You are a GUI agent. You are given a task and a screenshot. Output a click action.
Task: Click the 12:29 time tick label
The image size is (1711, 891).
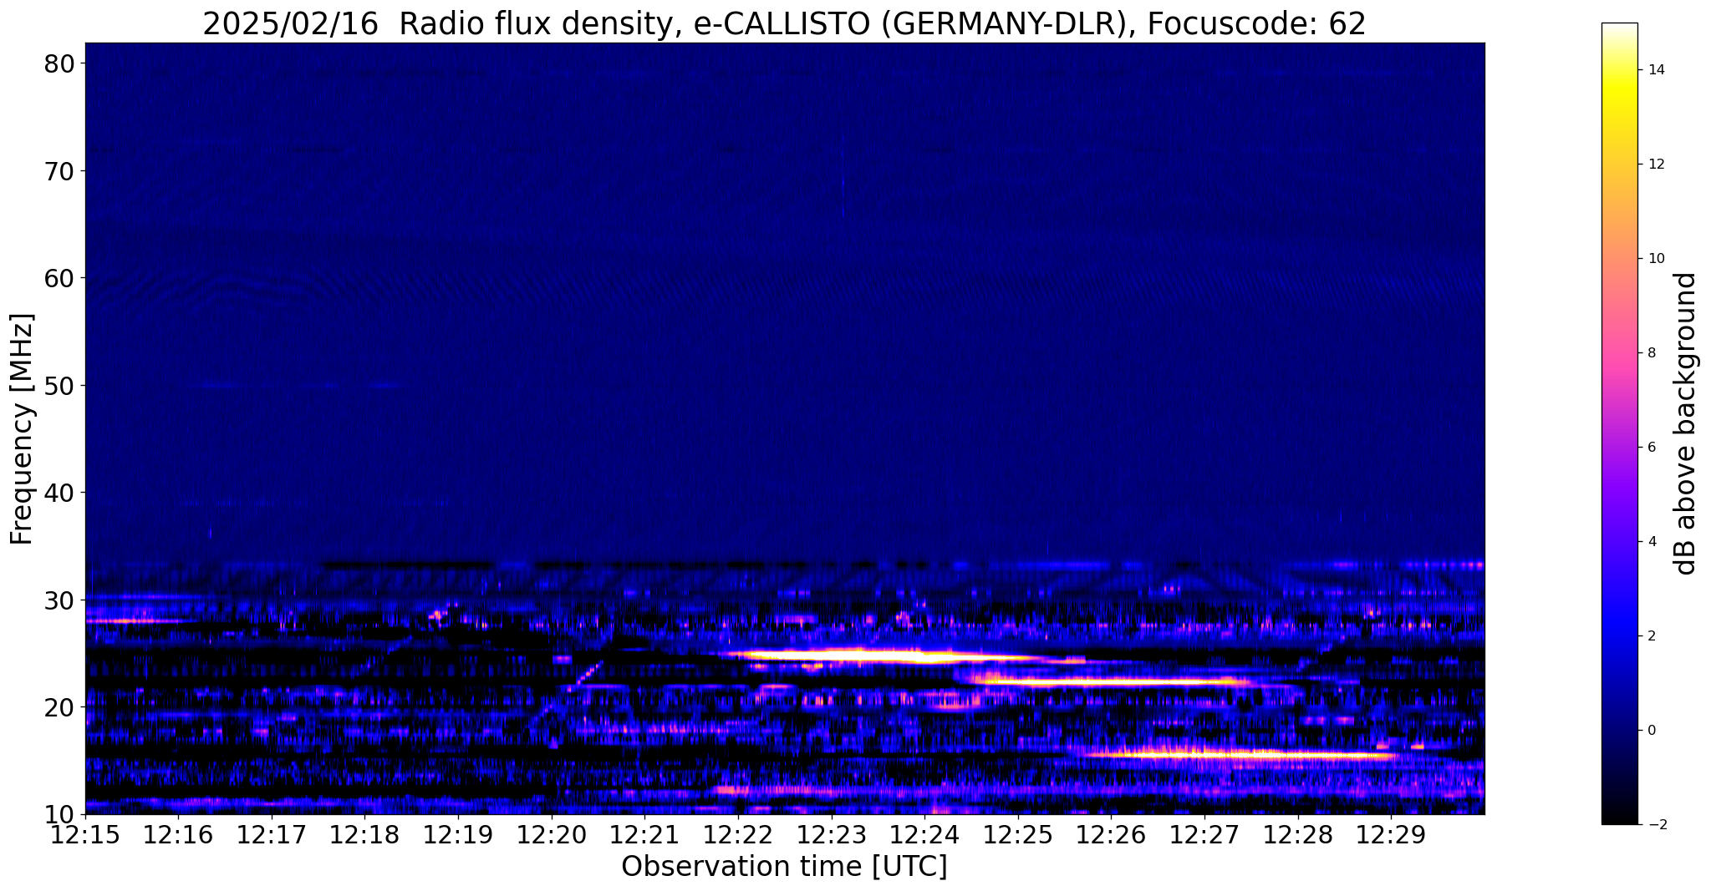click(1391, 835)
